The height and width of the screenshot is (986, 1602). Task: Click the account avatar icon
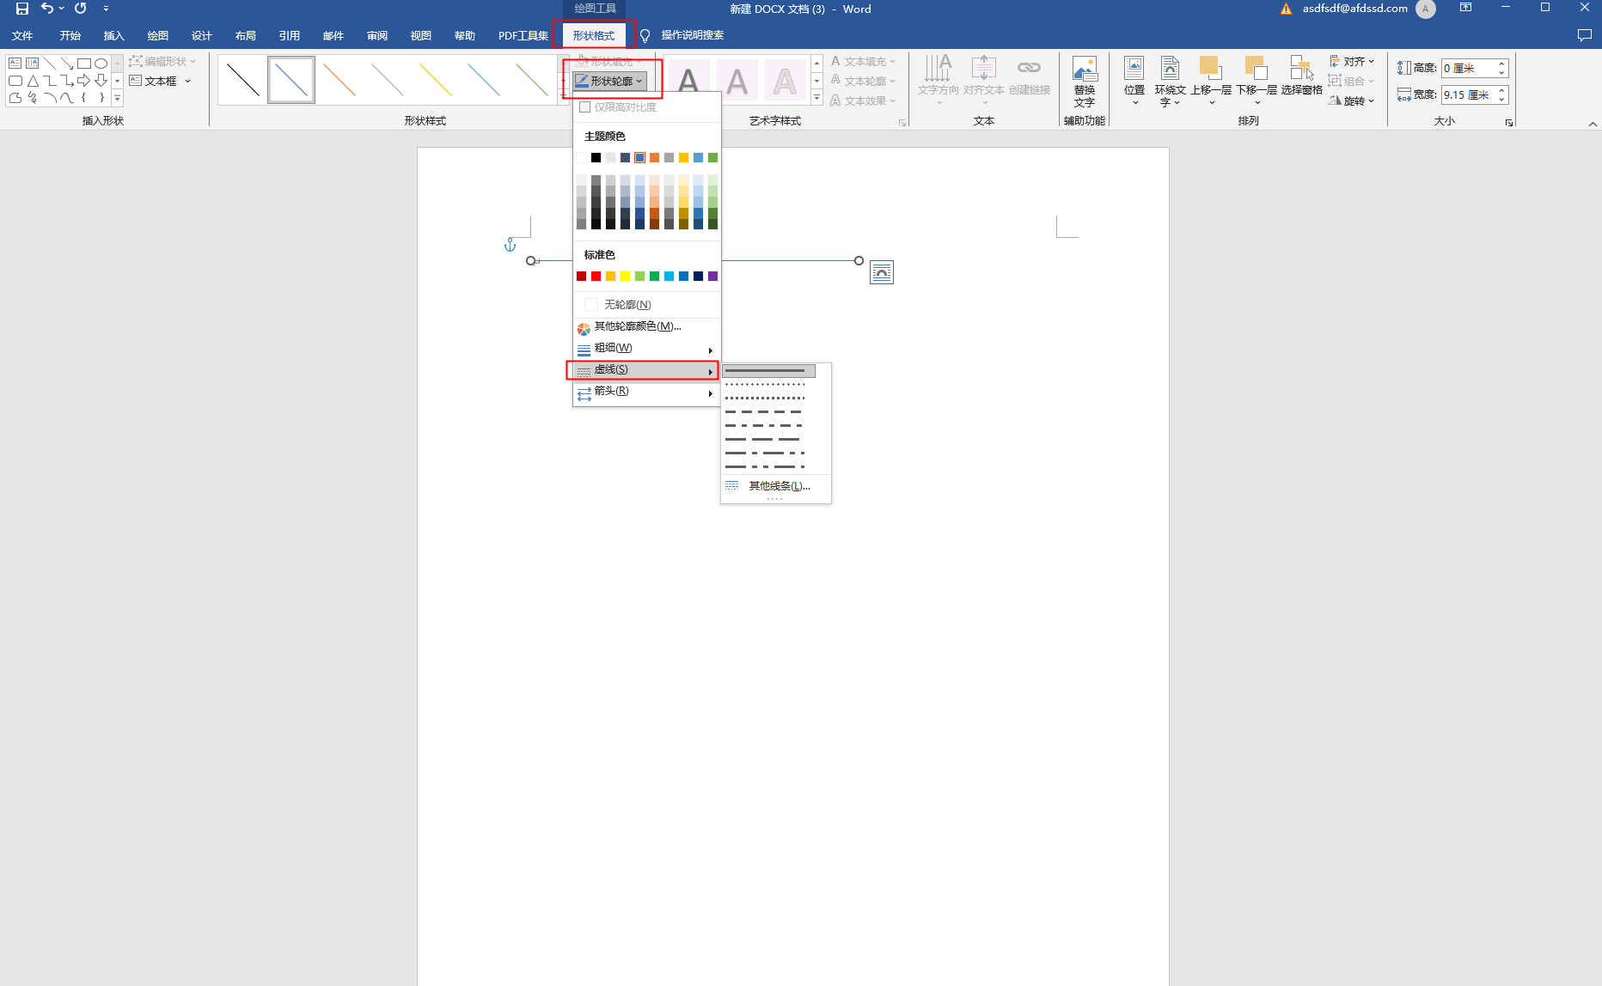[x=1426, y=9]
